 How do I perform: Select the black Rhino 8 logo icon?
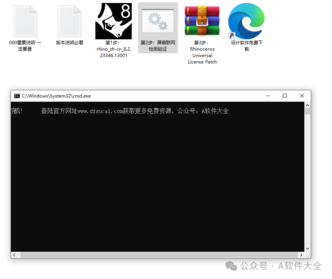click(114, 21)
